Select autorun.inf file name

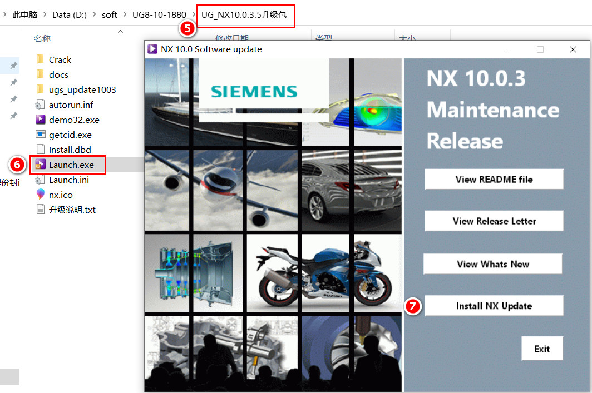click(71, 105)
